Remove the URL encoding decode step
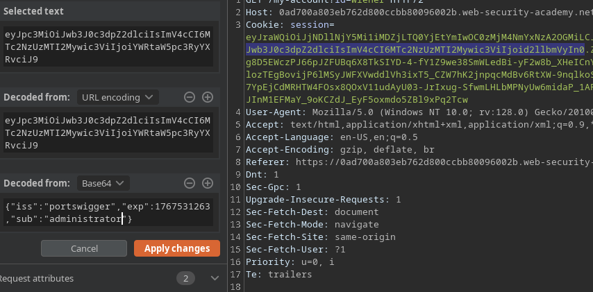Screen dimensions: 593x292 click(190, 97)
